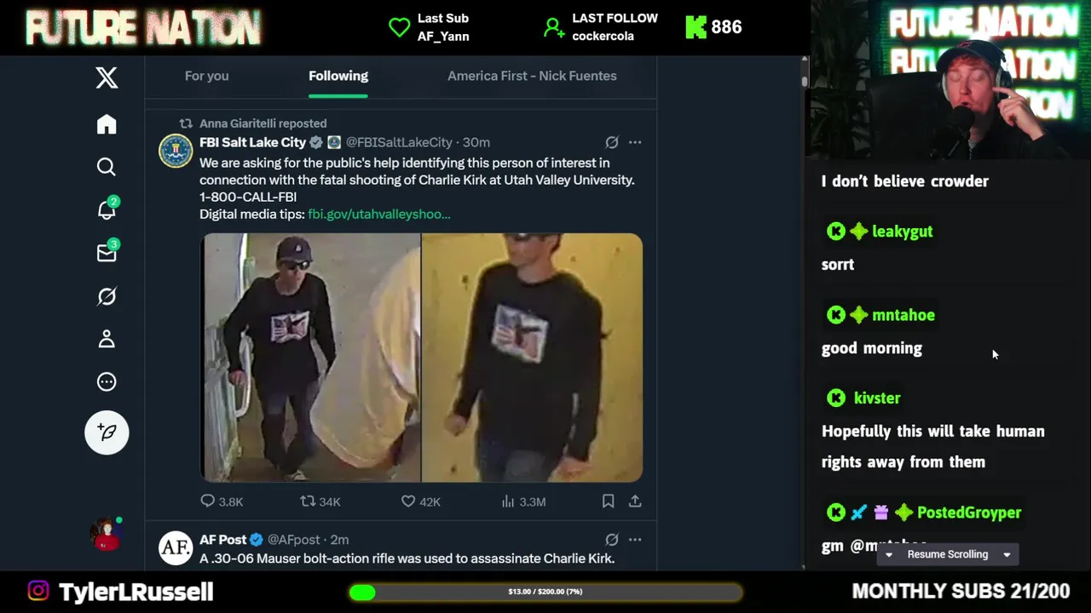Select the Following tab
1091x613 pixels.
pos(338,76)
